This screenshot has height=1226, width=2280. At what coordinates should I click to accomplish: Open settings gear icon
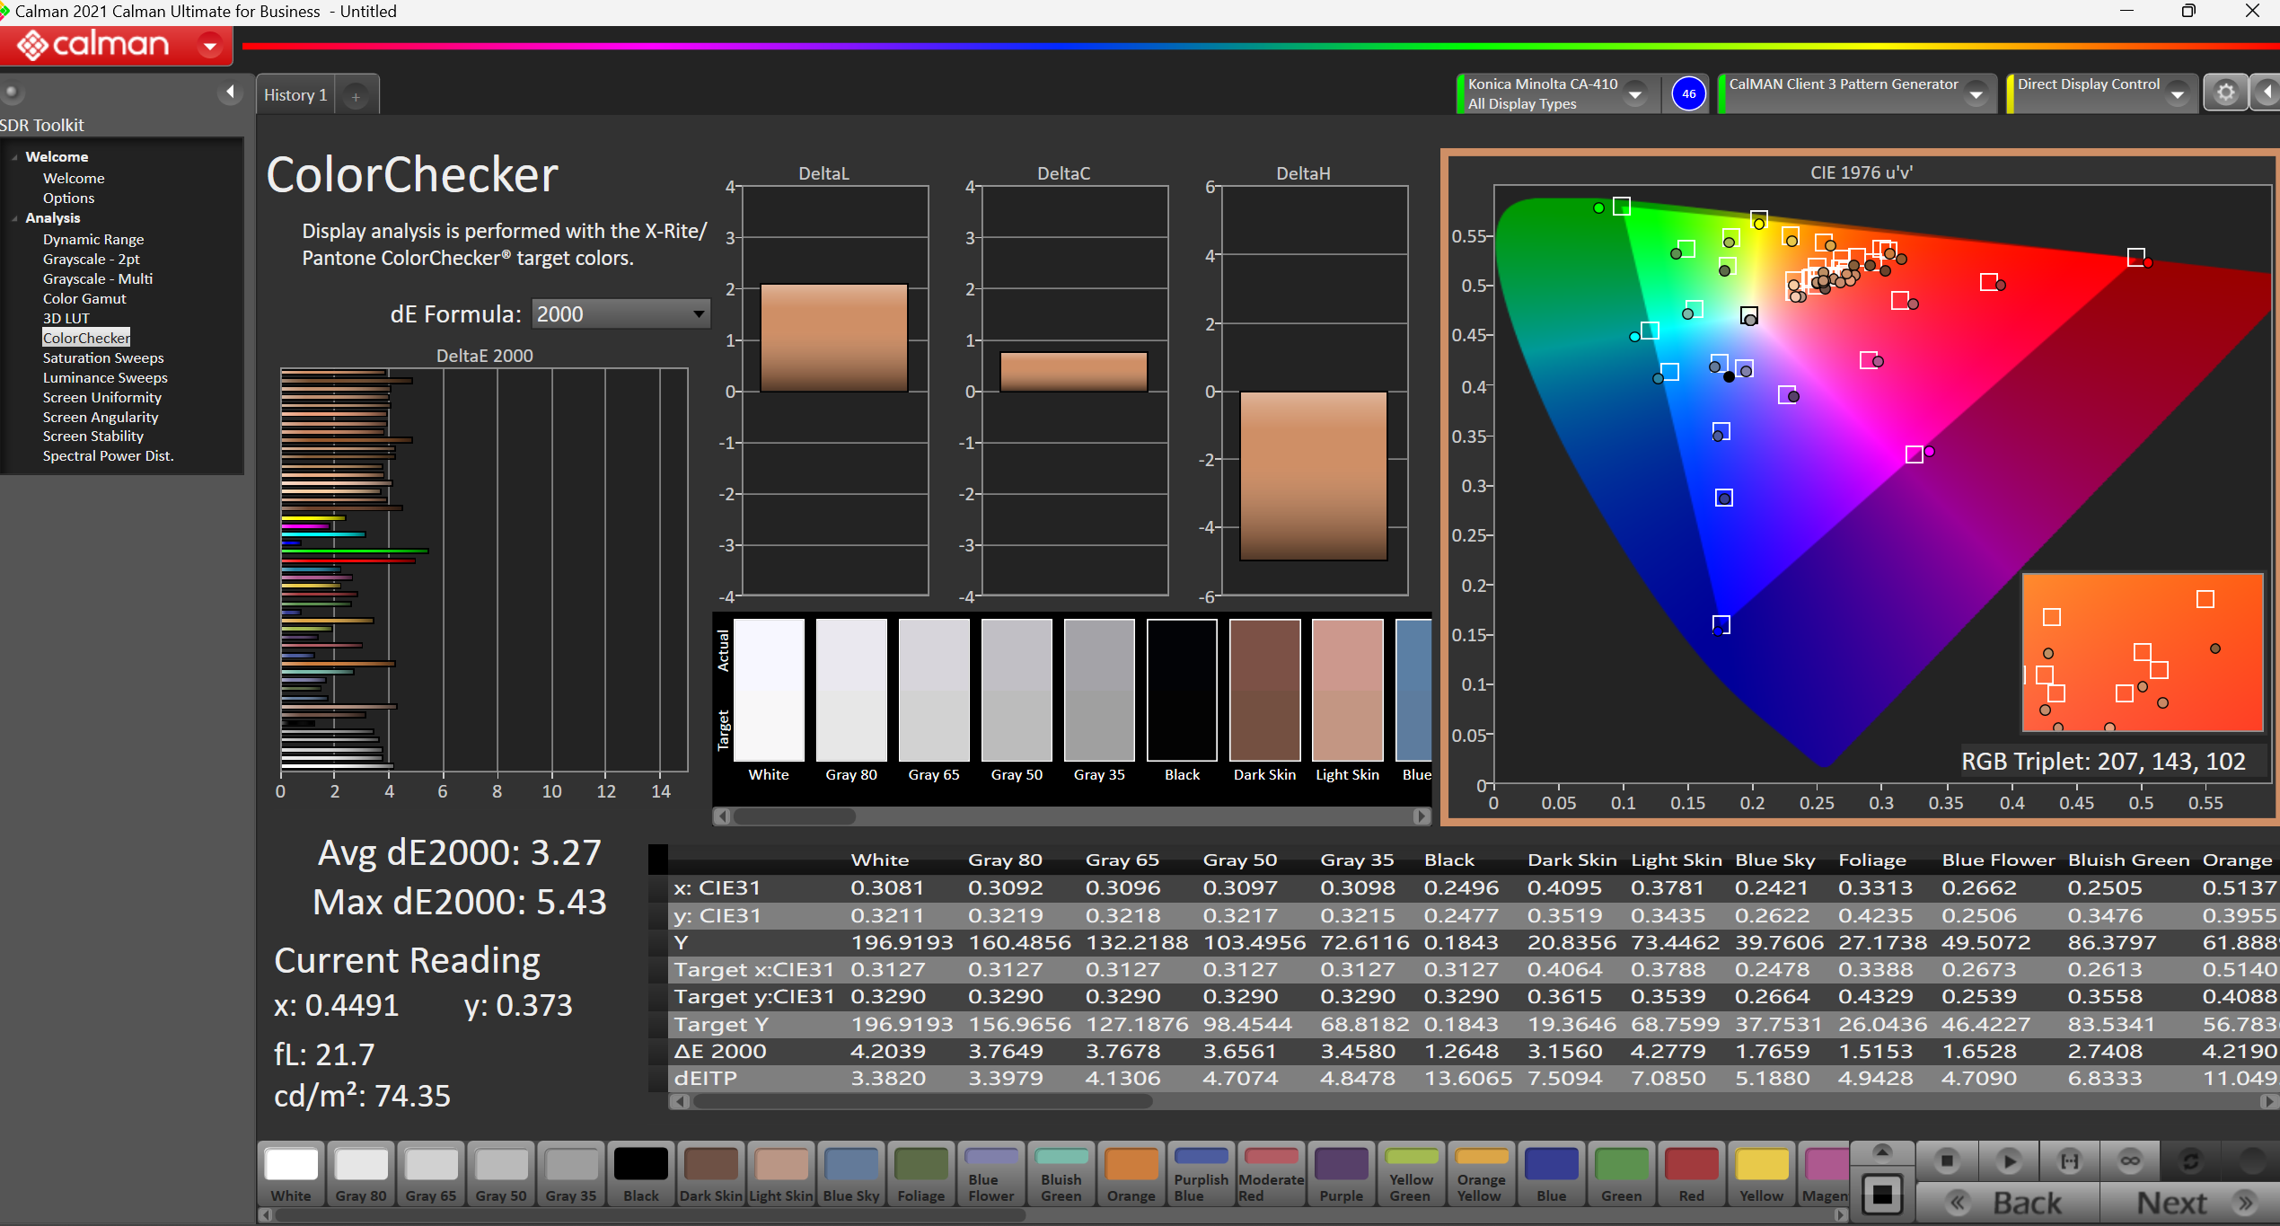click(2225, 93)
